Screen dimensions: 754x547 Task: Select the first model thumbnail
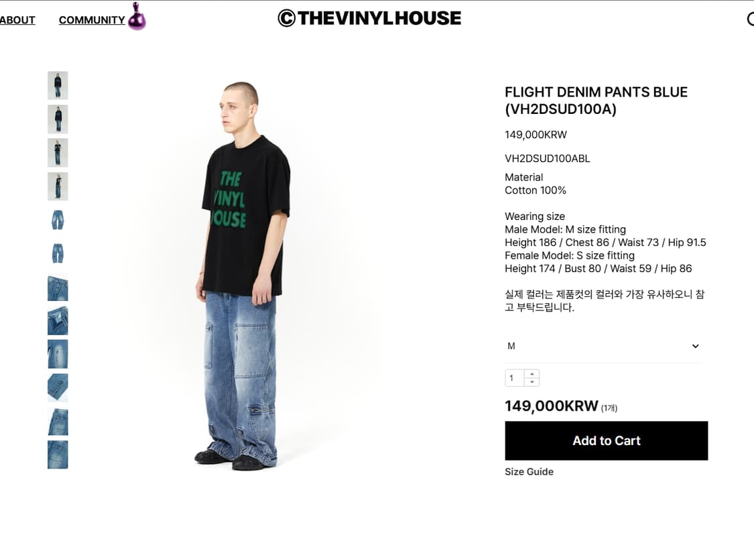click(x=58, y=85)
